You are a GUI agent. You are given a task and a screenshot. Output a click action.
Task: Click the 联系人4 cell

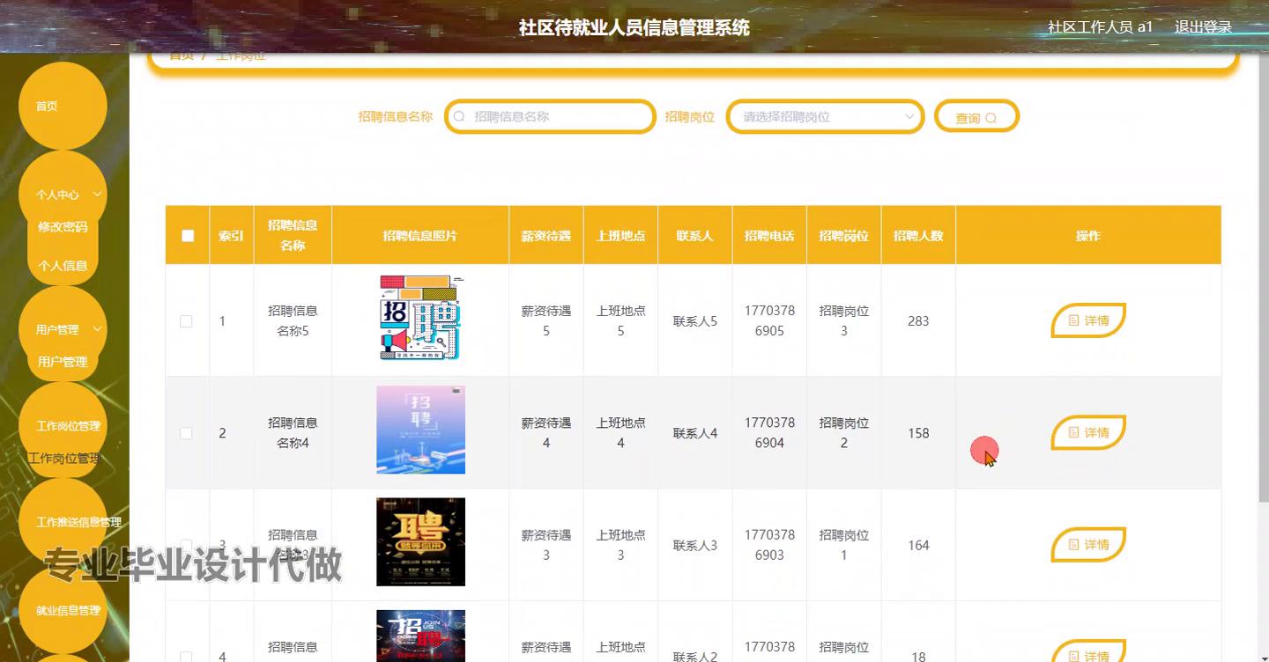coord(695,433)
